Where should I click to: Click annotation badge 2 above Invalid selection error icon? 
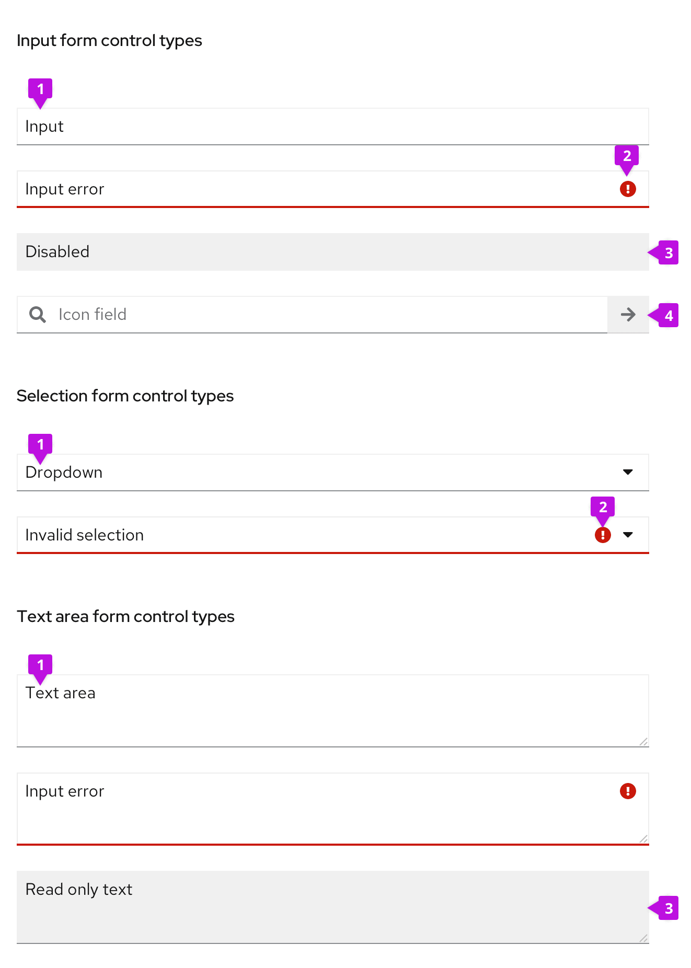[x=603, y=507]
